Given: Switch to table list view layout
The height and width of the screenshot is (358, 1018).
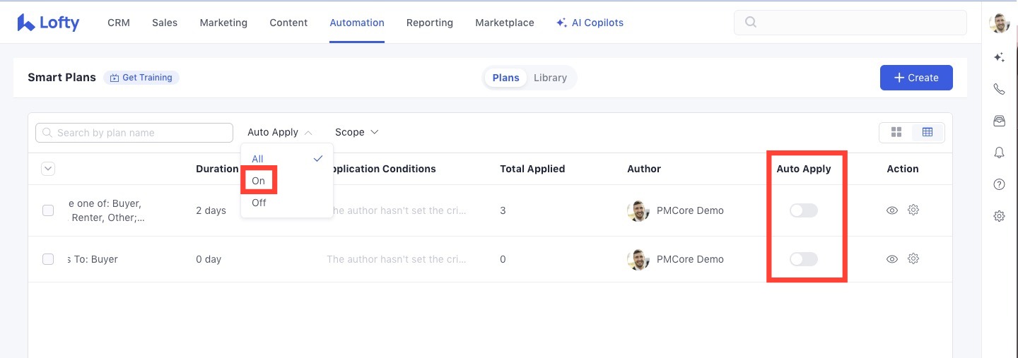Looking at the screenshot, I should (928, 133).
